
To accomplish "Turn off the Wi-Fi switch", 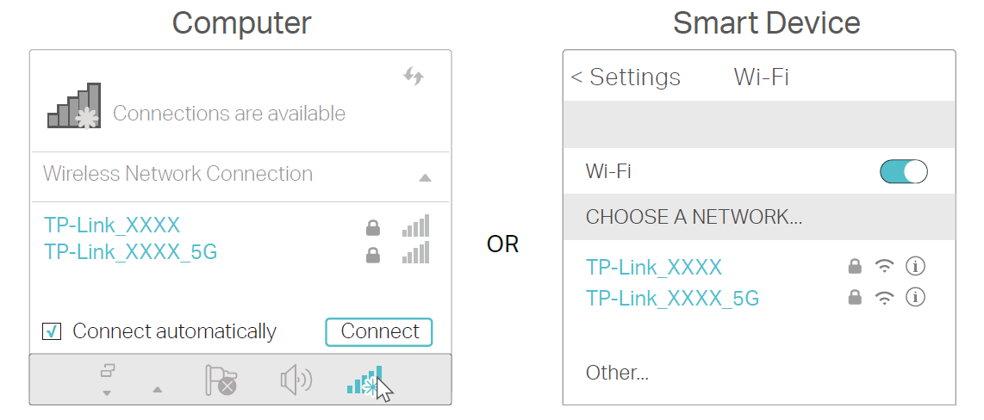I will click(x=903, y=171).
